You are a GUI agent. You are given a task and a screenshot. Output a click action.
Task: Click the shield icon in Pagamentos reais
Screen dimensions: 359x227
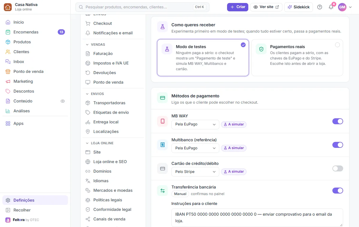pos(261,49)
